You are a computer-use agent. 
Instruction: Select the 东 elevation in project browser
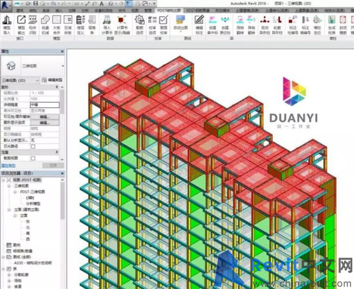28,222
